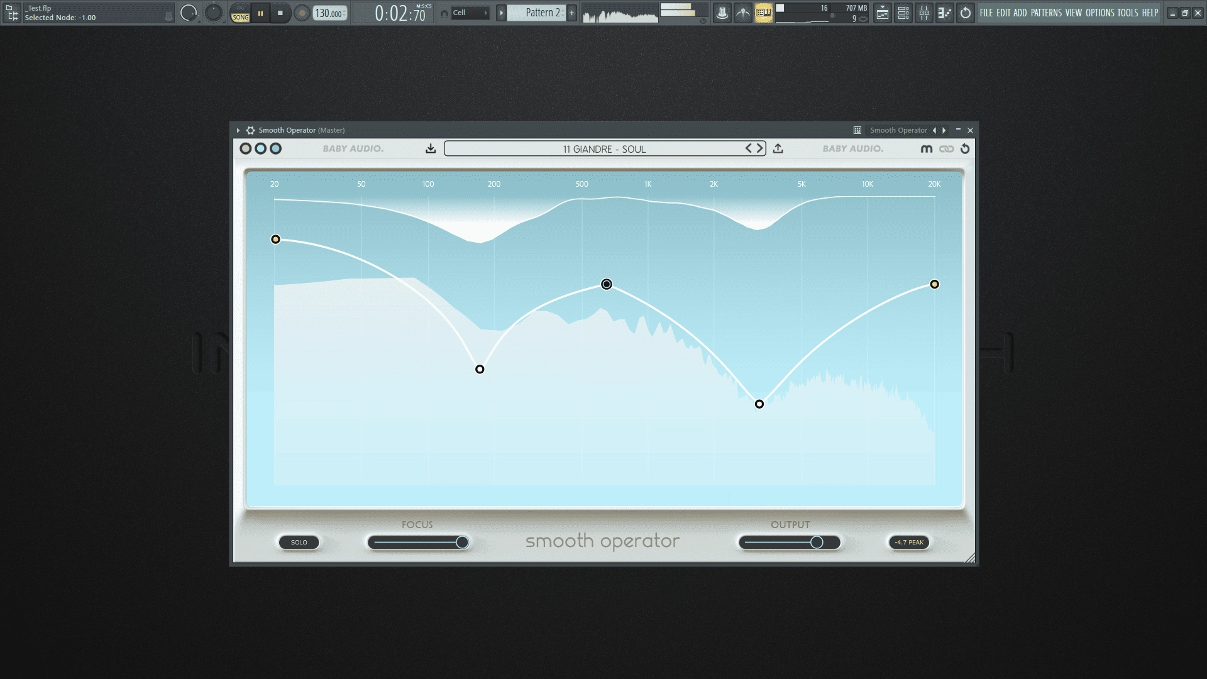Select the second color theme circle
This screenshot has width=1207, height=679.
[261, 148]
